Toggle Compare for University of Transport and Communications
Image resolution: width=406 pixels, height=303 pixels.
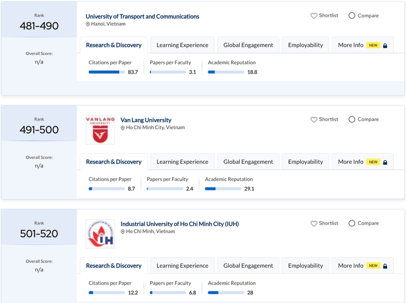click(x=352, y=16)
